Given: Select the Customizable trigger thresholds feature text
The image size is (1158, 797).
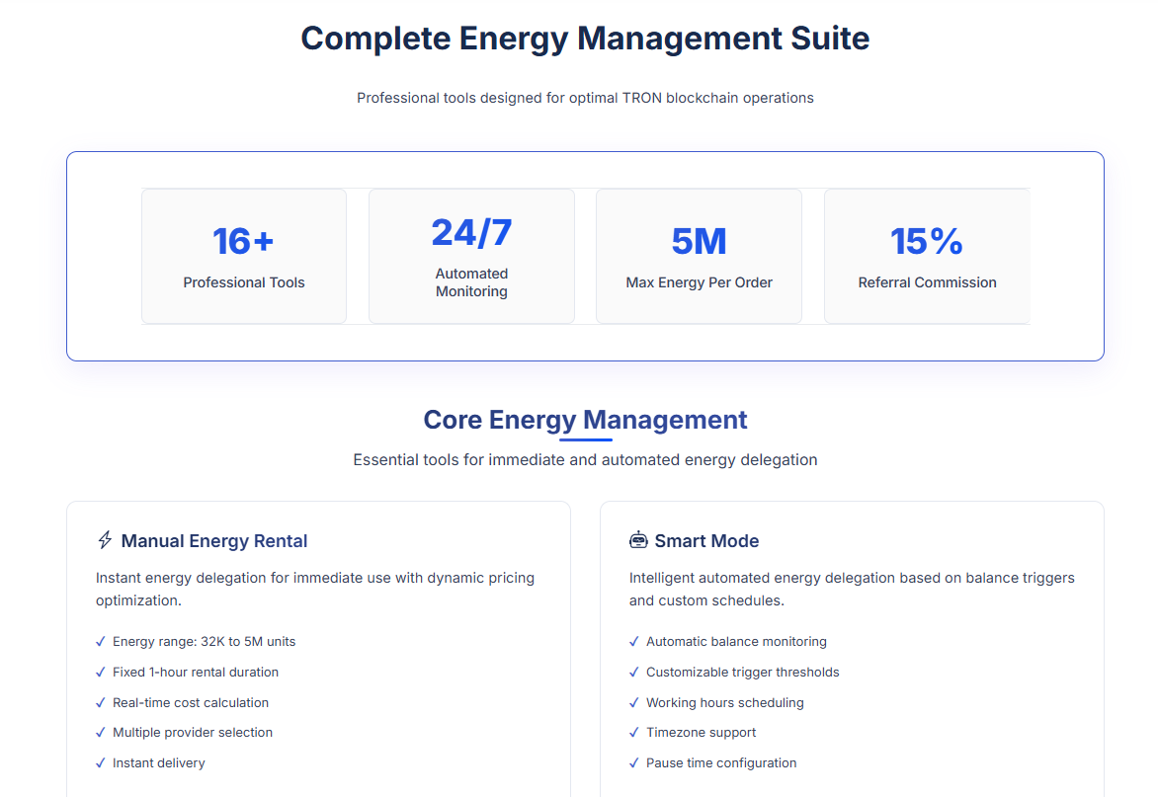Looking at the screenshot, I should point(742,673).
